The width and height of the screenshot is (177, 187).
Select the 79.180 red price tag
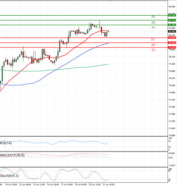point(172,47)
